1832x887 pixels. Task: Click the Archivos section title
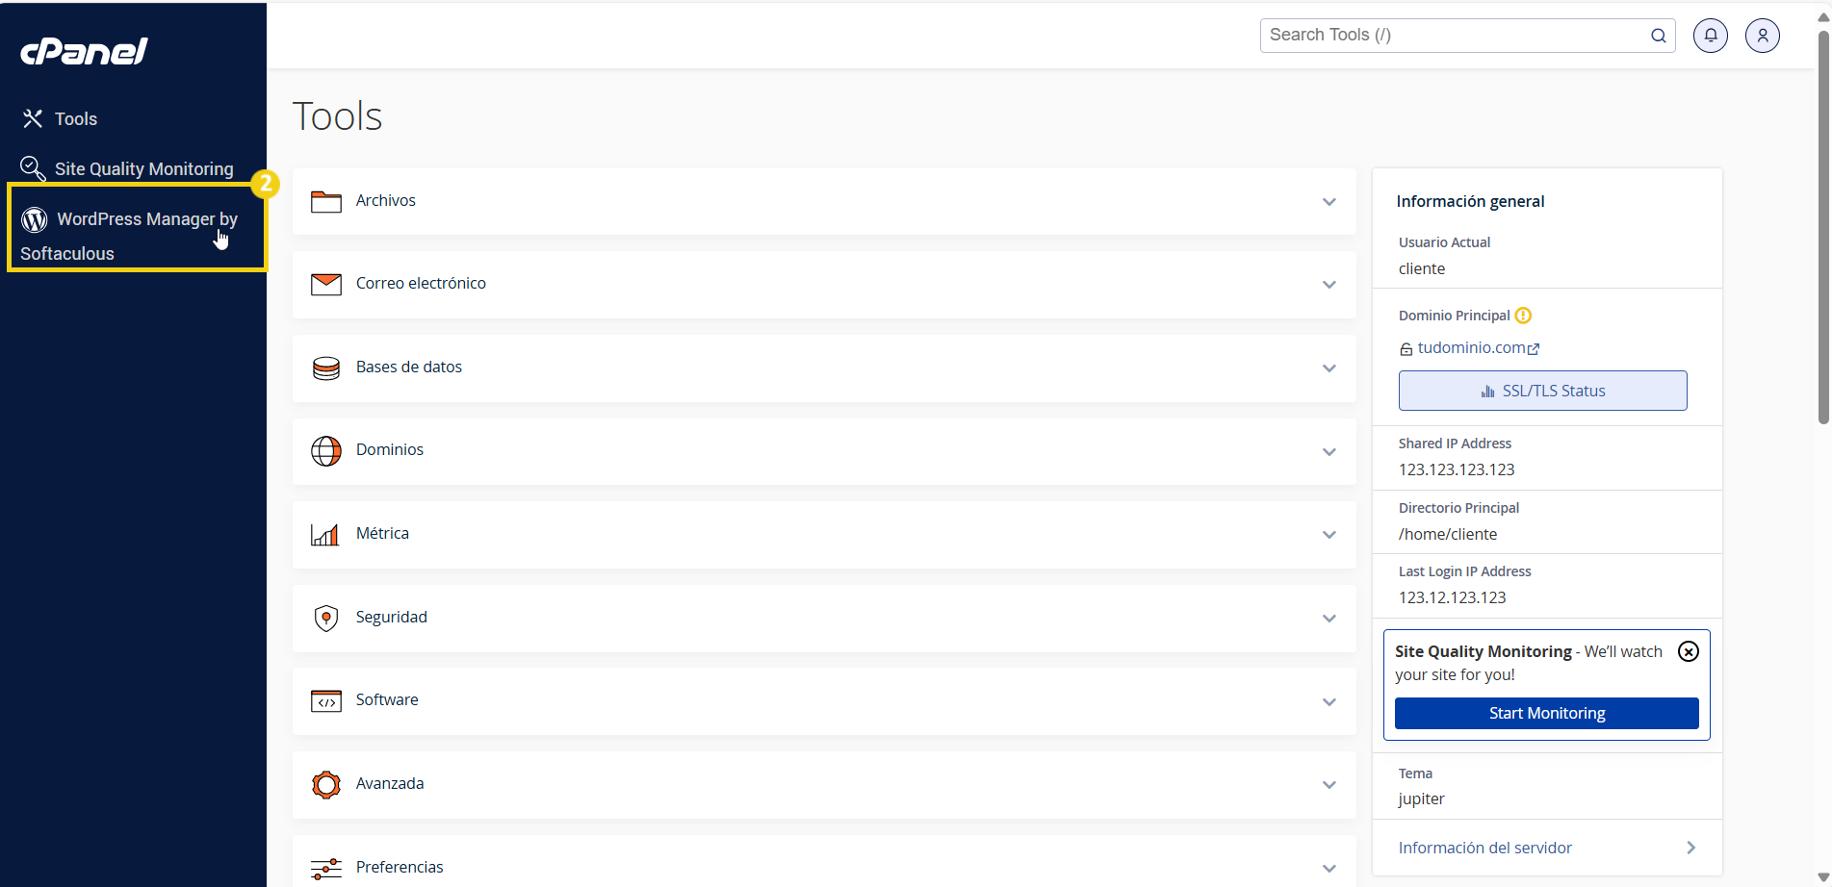386,201
